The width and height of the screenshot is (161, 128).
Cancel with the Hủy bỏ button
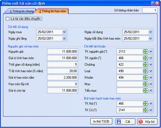pyautogui.click(x=148, y=122)
